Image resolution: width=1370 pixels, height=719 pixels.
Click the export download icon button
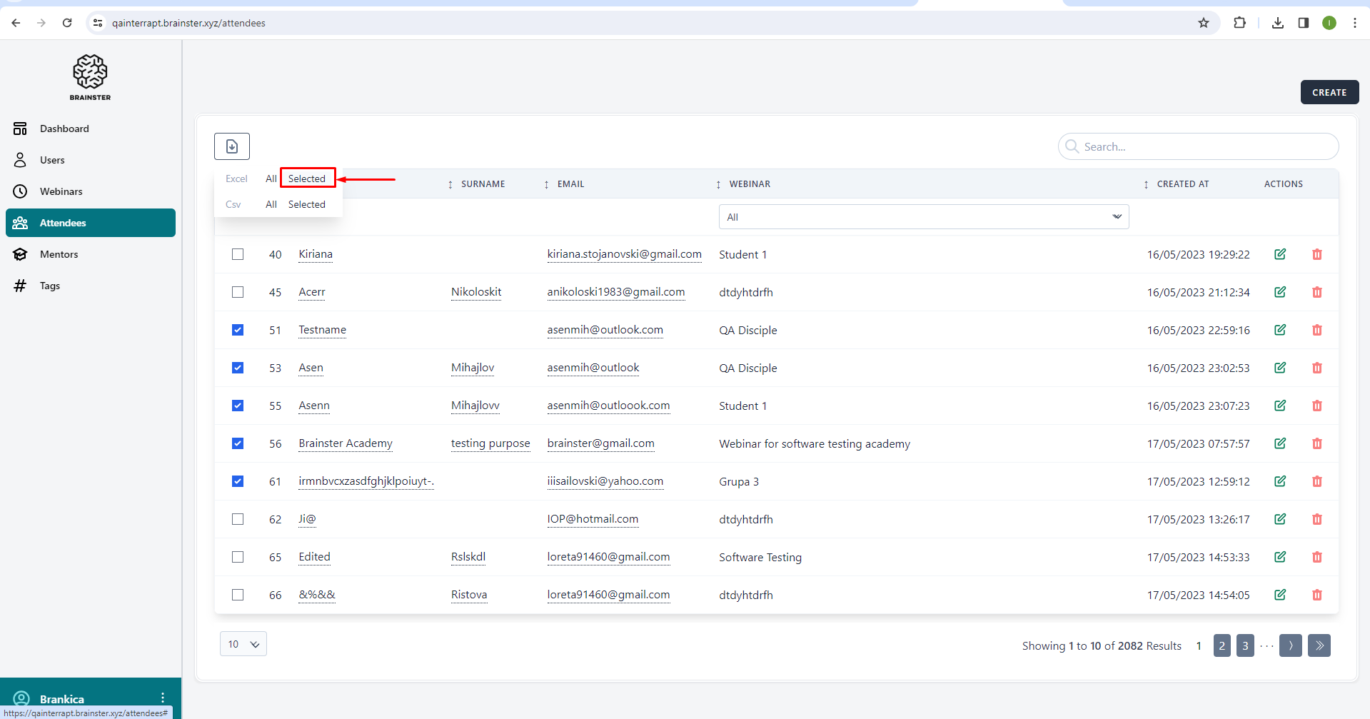(x=232, y=146)
